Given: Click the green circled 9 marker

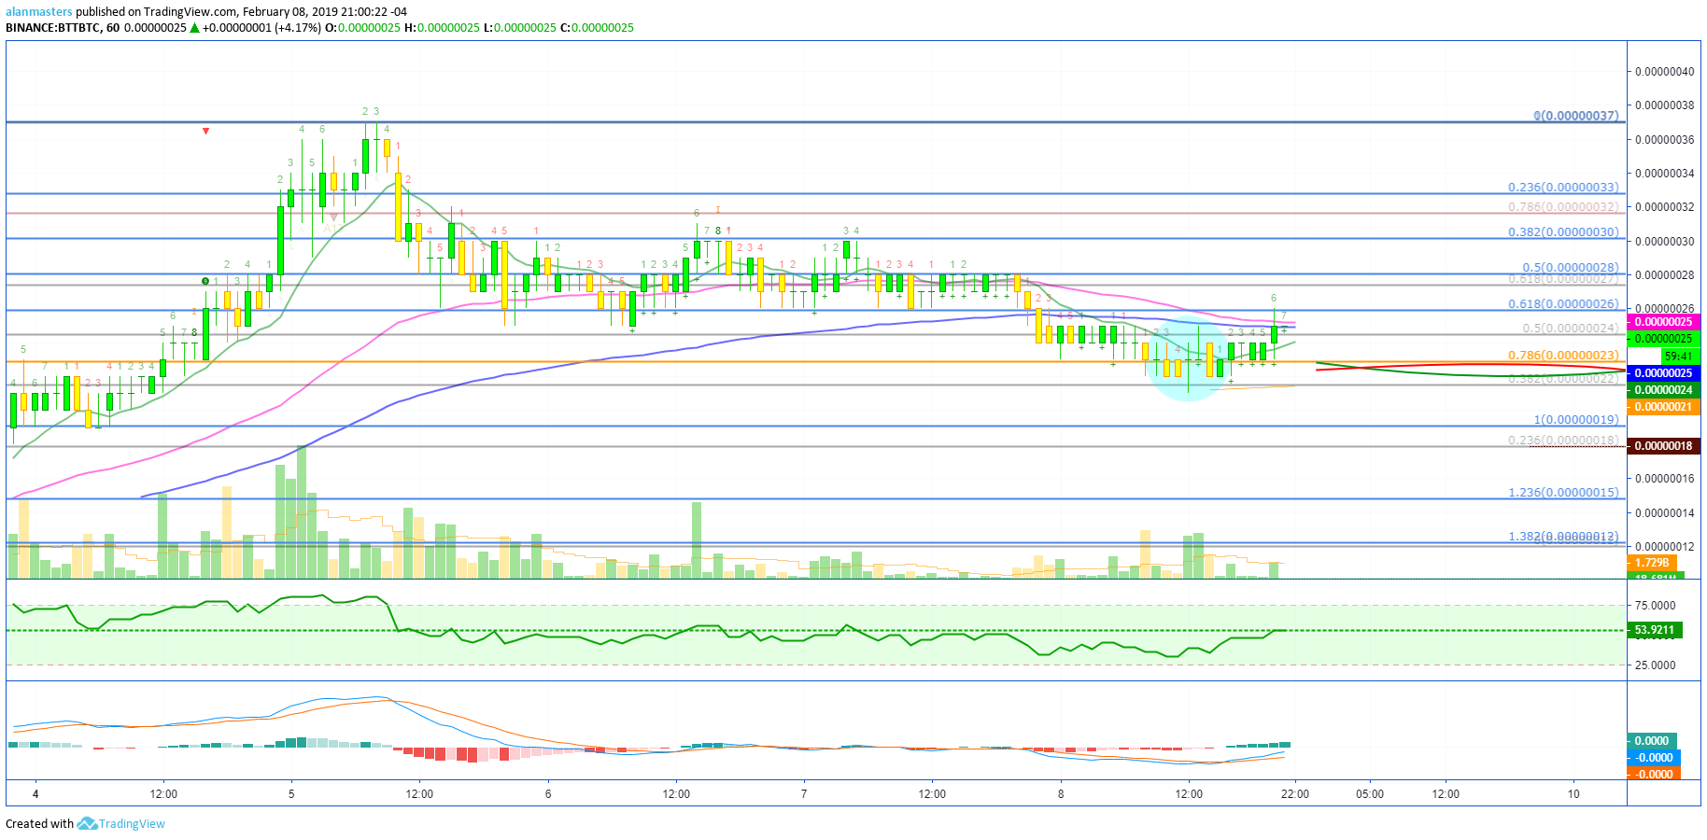Looking at the screenshot, I should coord(205,281).
